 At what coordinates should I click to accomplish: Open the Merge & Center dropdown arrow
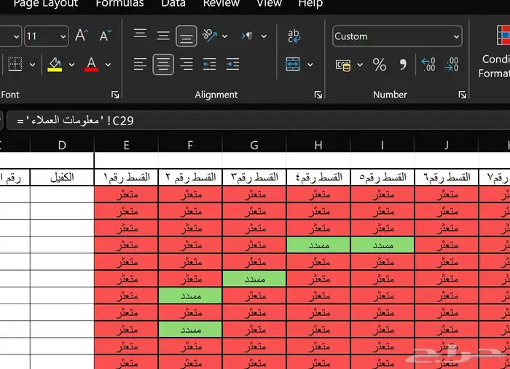coord(310,64)
